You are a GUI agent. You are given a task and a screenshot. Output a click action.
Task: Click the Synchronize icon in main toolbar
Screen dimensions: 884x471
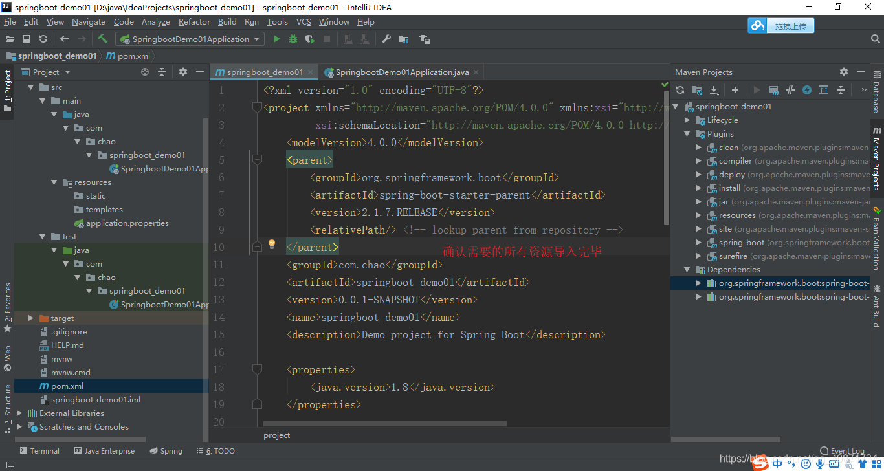43,39
